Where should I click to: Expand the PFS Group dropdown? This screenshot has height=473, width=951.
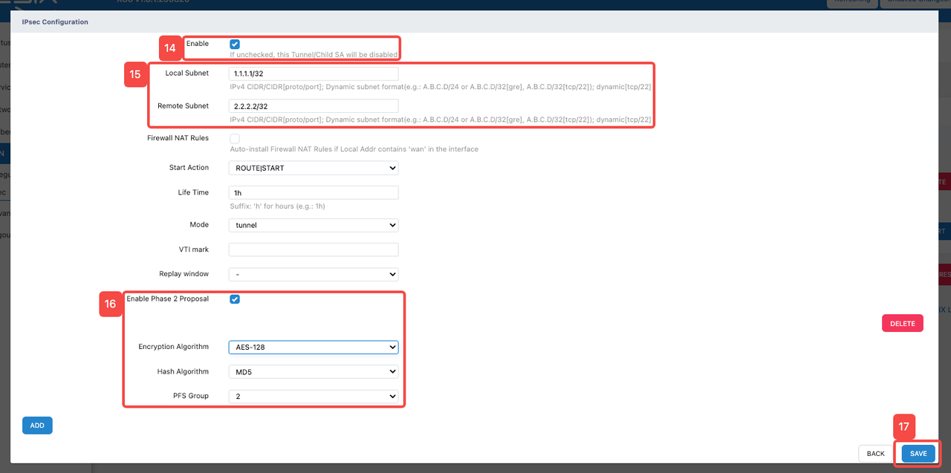[313, 397]
